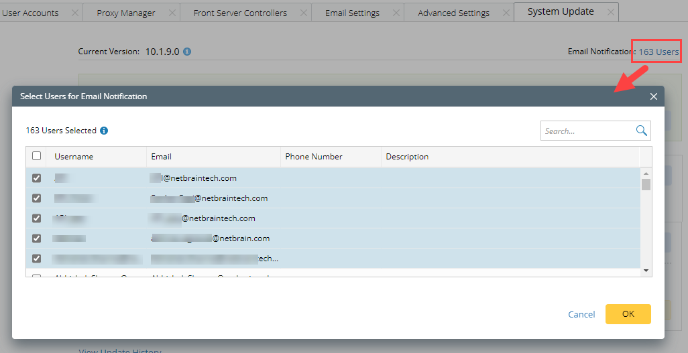Image resolution: width=688 pixels, height=353 pixels.
Task: Uncheck the second user row checkbox
Action: [x=36, y=198]
